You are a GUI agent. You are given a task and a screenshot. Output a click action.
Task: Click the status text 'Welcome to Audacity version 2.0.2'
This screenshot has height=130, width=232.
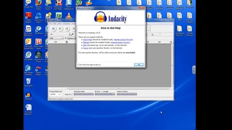[61, 99]
